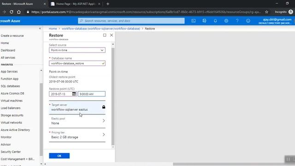Follow the workflow-database breadcrumb link

tap(101, 29)
